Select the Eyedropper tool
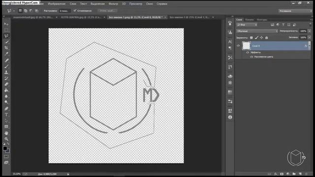The width and height of the screenshot is (315, 177). pyautogui.click(x=6, y=54)
